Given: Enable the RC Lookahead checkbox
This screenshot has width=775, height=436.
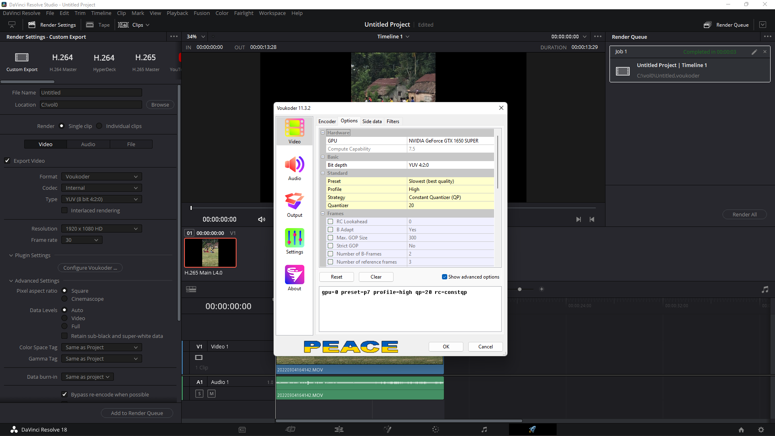Looking at the screenshot, I should [x=331, y=222].
